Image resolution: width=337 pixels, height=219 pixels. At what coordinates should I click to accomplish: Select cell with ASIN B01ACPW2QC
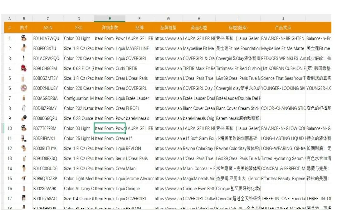[48, 58]
